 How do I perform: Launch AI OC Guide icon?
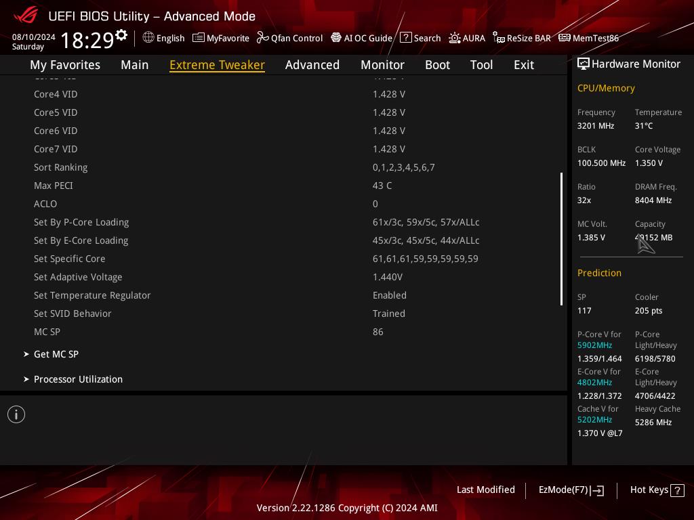pyautogui.click(x=336, y=38)
